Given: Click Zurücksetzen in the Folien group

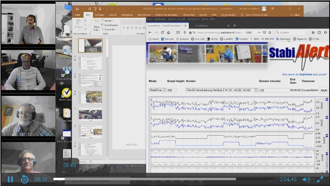Looking at the screenshot, I should 109,25.
